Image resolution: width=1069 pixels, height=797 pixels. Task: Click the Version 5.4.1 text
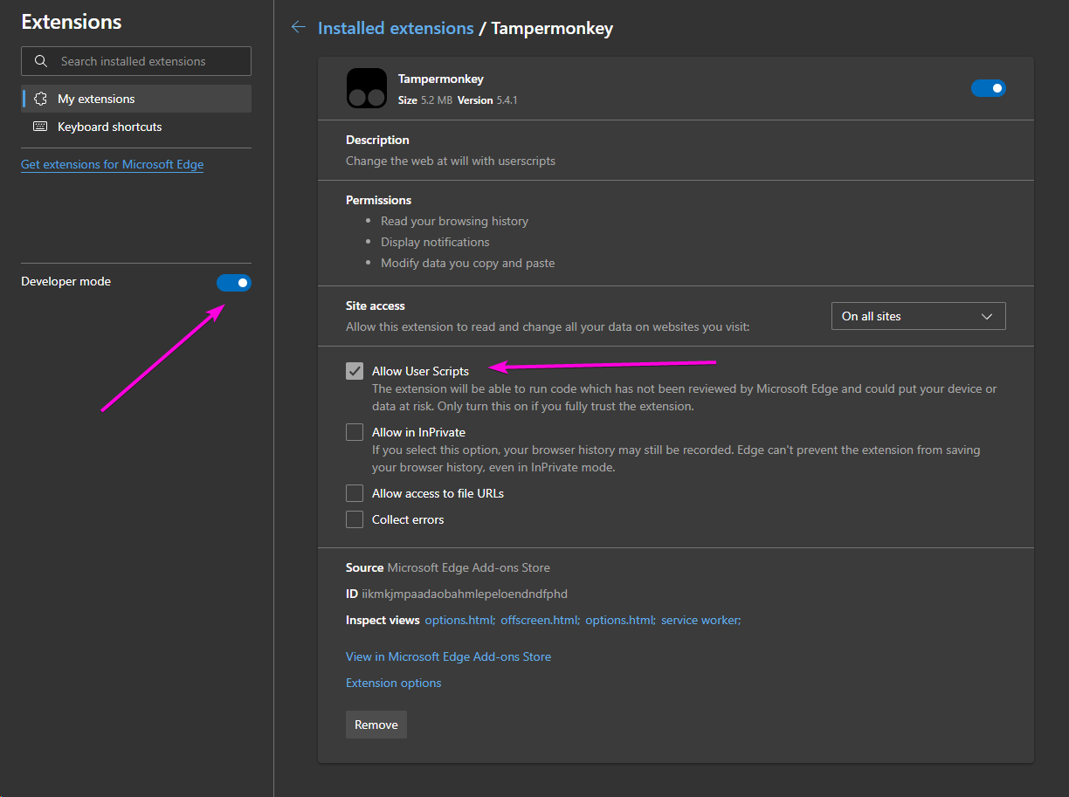tap(487, 100)
